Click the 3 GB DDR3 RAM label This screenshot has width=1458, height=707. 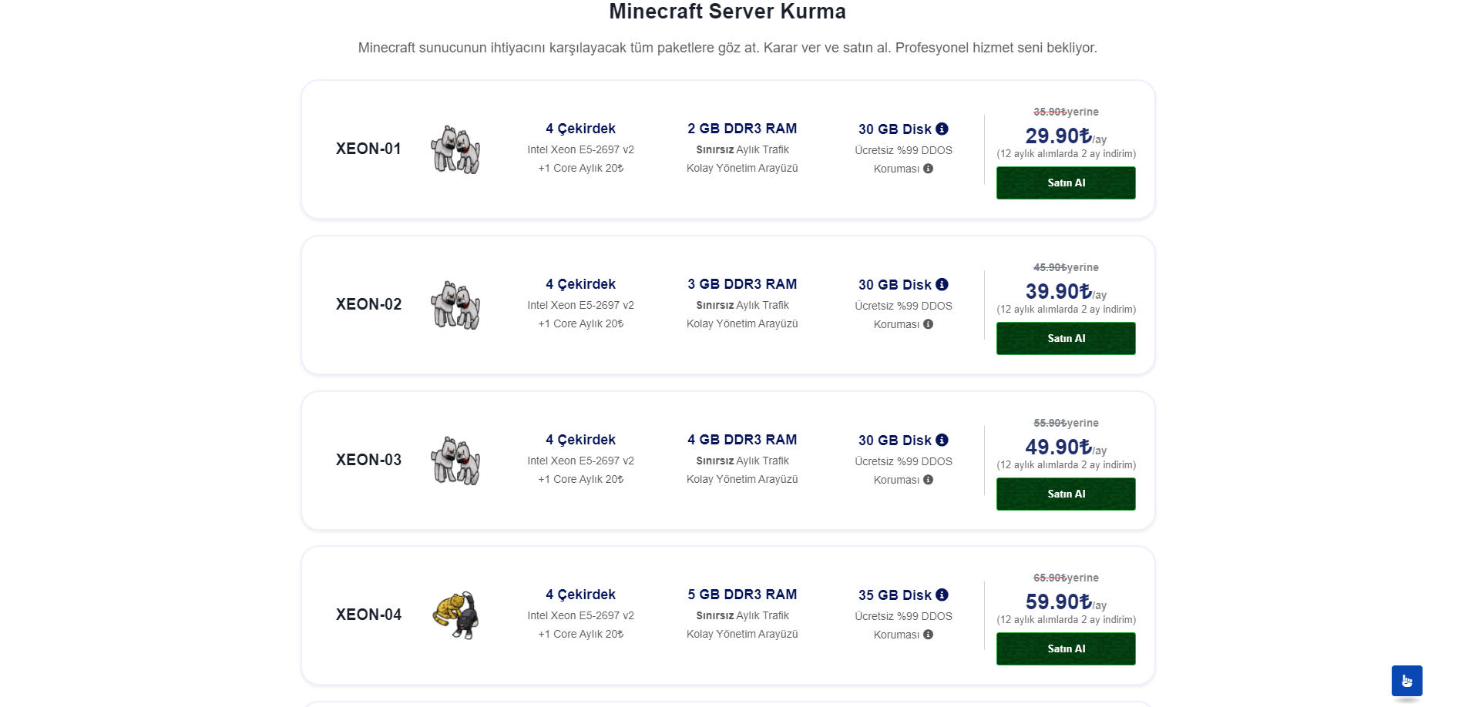click(x=742, y=284)
